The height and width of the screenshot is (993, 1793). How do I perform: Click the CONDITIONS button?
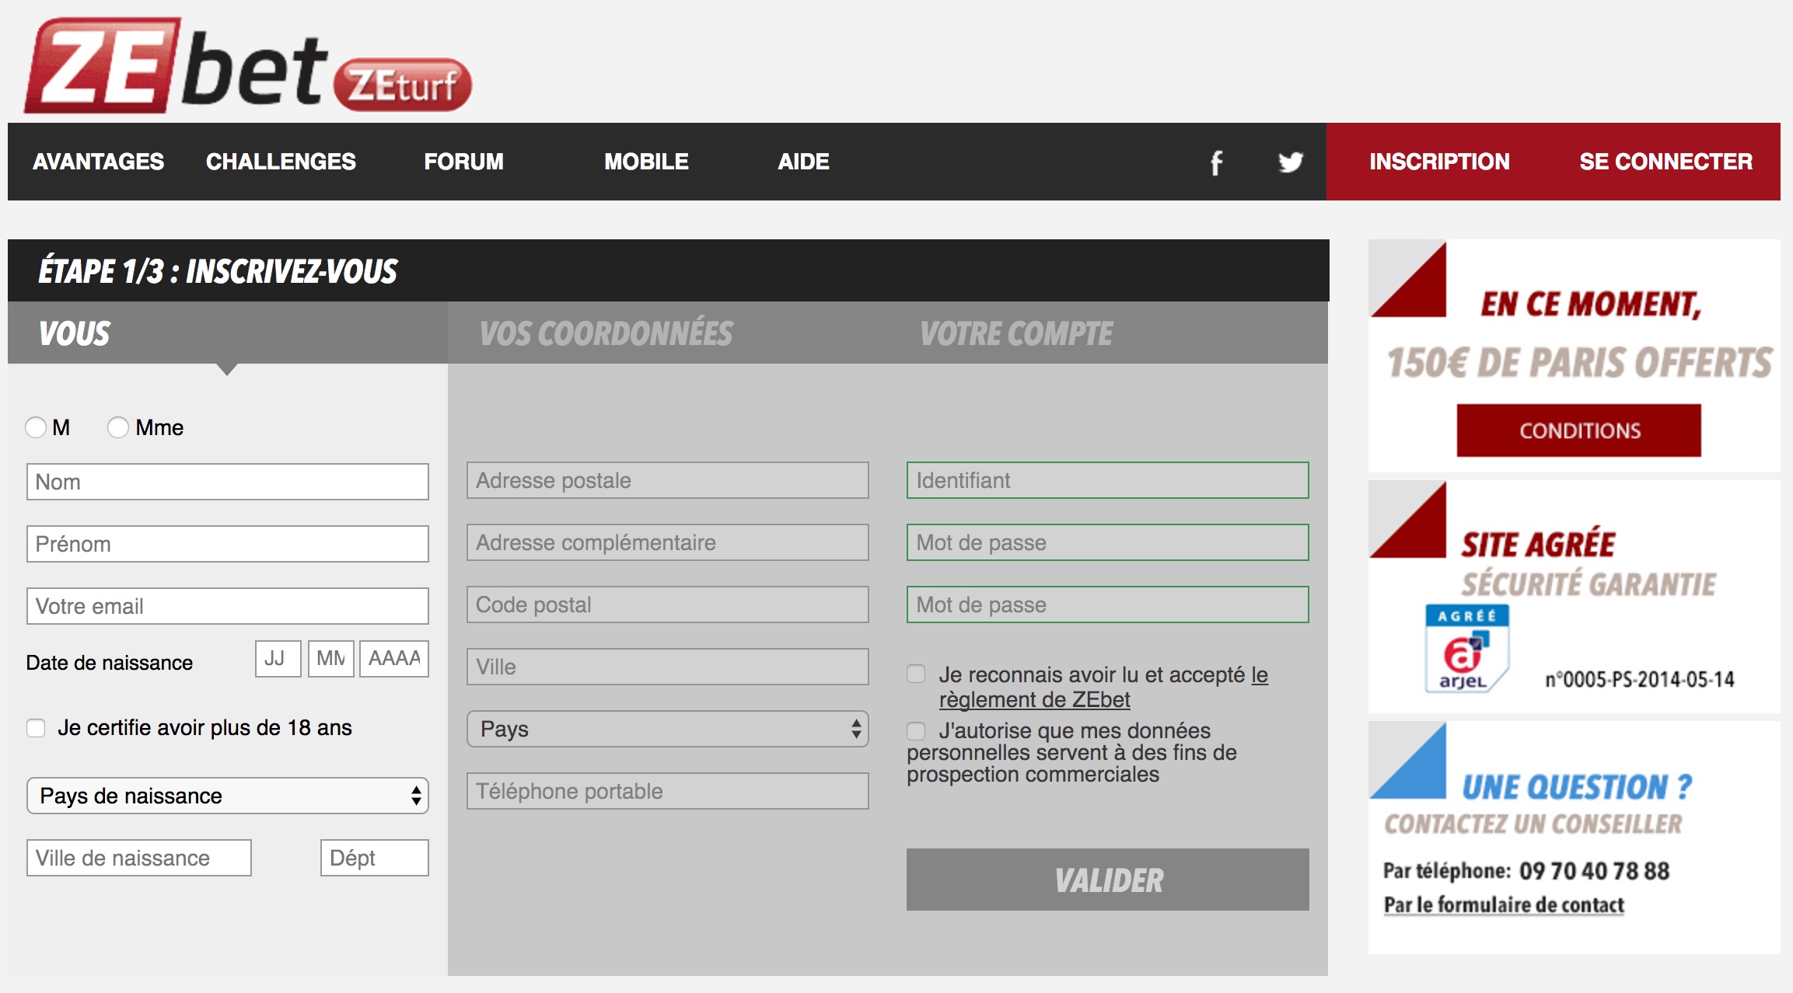pyautogui.click(x=1579, y=430)
